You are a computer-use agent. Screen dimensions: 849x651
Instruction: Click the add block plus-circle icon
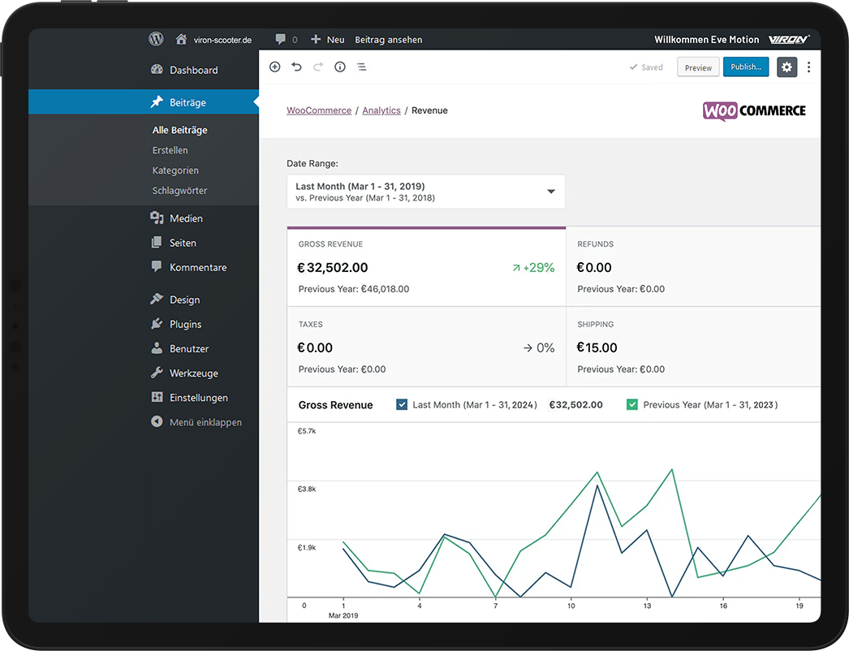(275, 67)
